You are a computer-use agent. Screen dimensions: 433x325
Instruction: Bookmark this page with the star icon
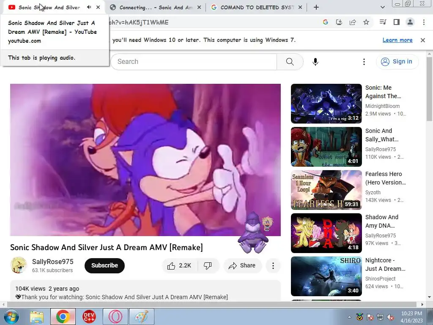pyautogui.click(x=366, y=22)
